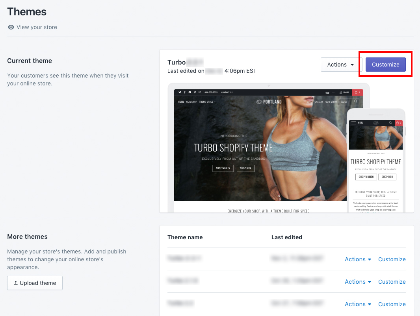The width and height of the screenshot is (420, 316).
Task: Click the Upload theme button
Action: 35,283
